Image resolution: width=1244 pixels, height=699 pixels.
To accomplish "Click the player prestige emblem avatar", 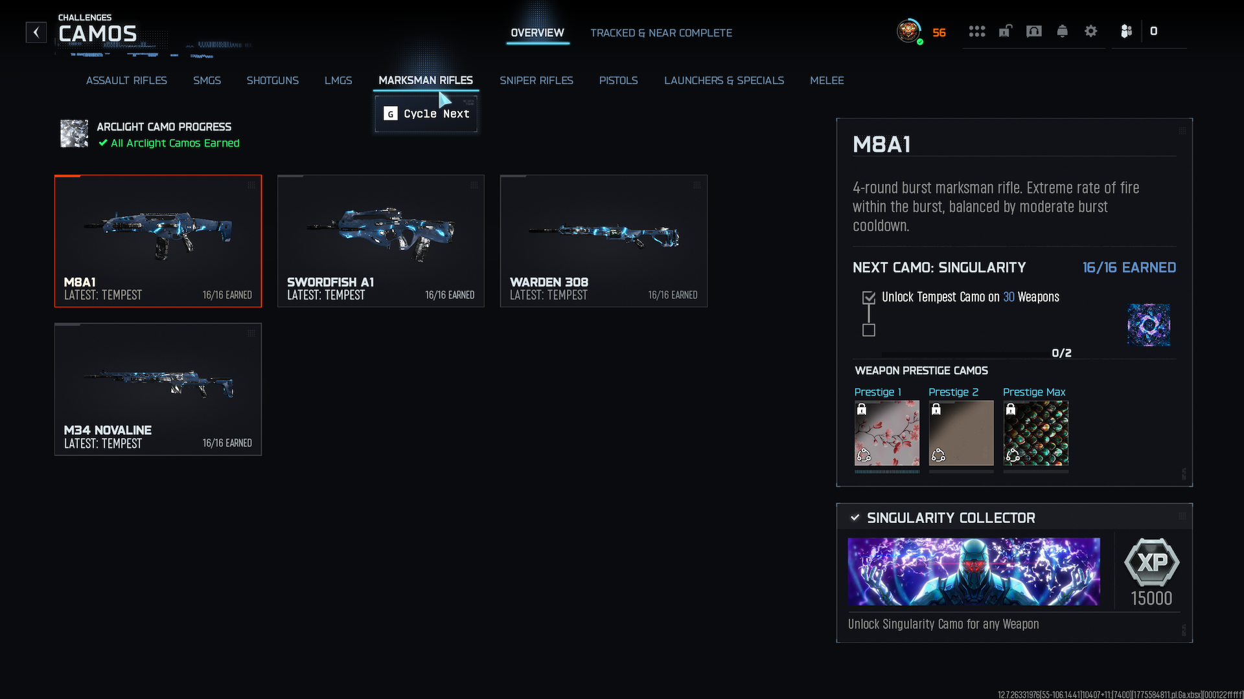I will [908, 31].
